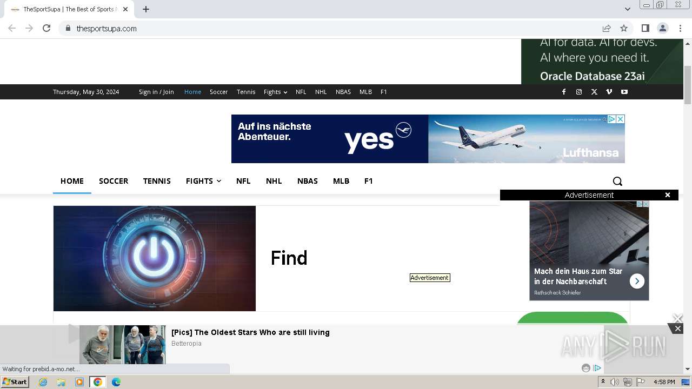The width and height of the screenshot is (692, 389).
Task: Launch Internet Explorer from taskbar
Action: pyautogui.click(x=43, y=382)
